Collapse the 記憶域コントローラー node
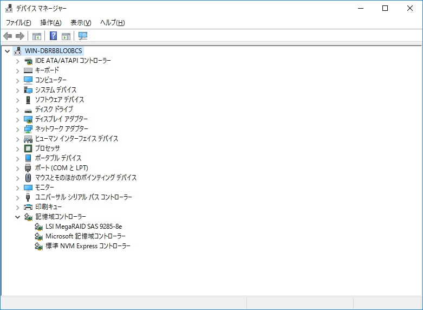Screen dimensions: 423x310 [x=17, y=217]
